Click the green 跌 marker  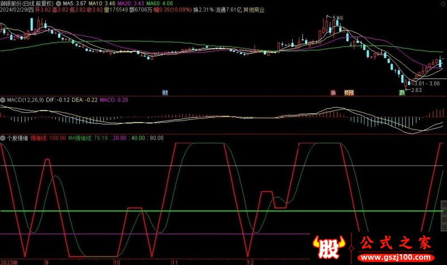coord(402,93)
